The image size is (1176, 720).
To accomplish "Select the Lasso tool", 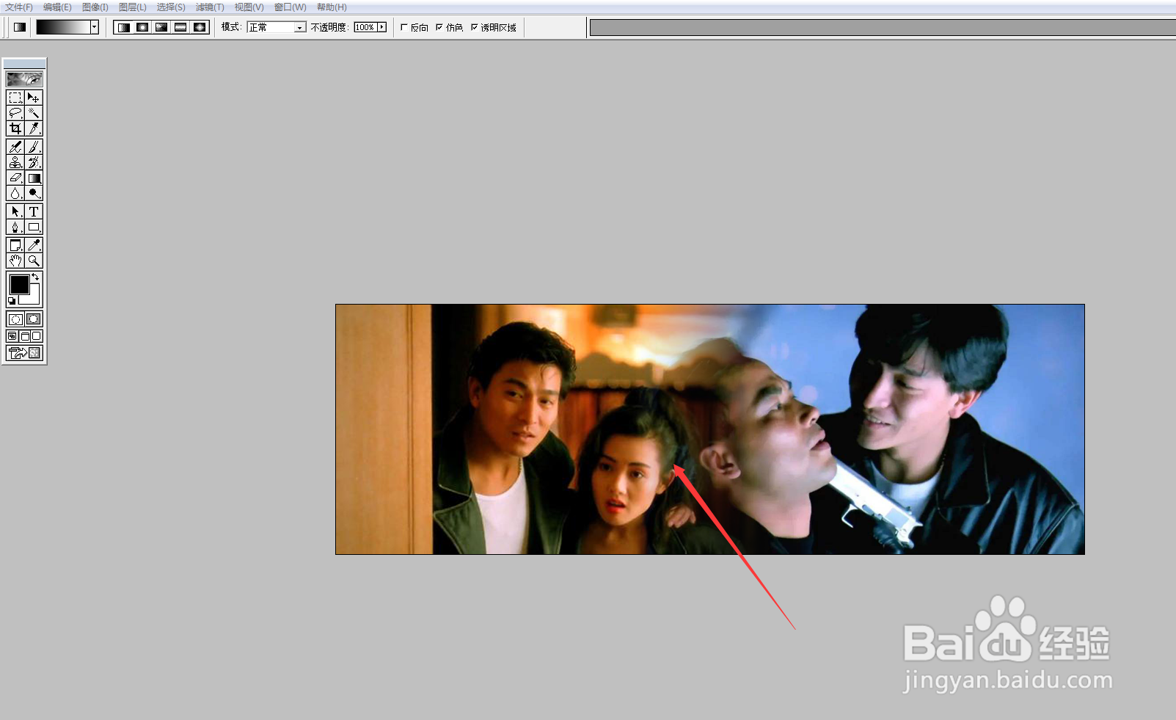I will point(15,113).
